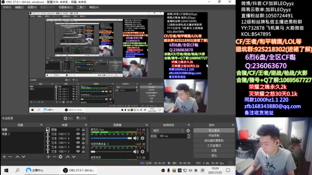Show the hidden 图像 source via eye icon
This screenshot has height=175, width=312.
pyautogui.click(x=78, y=129)
